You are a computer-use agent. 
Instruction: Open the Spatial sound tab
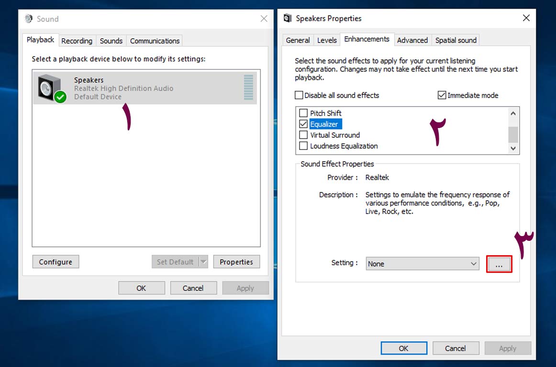[x=456, y=41]
